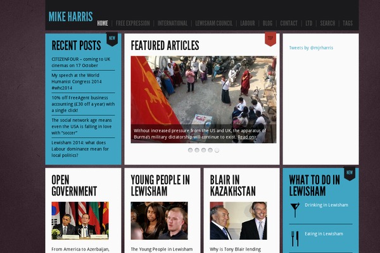Click the 'The Young People in Lewisham' excerpt text
Image resolution: width=380 pixels, height=253 pixels.
coord(161,249)
